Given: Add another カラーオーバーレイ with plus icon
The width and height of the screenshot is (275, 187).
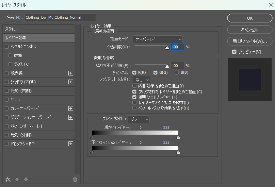Looking at the screenshot, I should pyautogui.click(x=71, y=108).
